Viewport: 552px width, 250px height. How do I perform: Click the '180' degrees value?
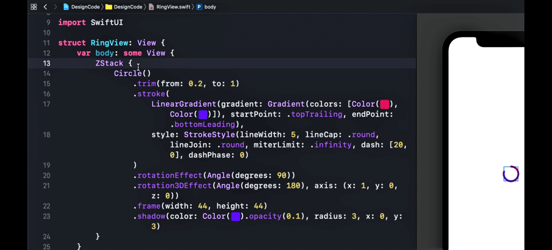[293, 186]
